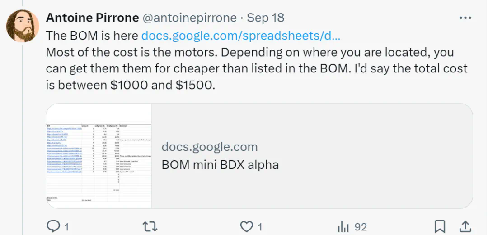This screenshot has width=488, height=235.
Task: Open the three-dot more options menu
Action: [x=465, y=18]
